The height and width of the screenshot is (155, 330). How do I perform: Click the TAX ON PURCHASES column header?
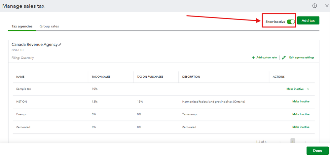tap(150, 77)
